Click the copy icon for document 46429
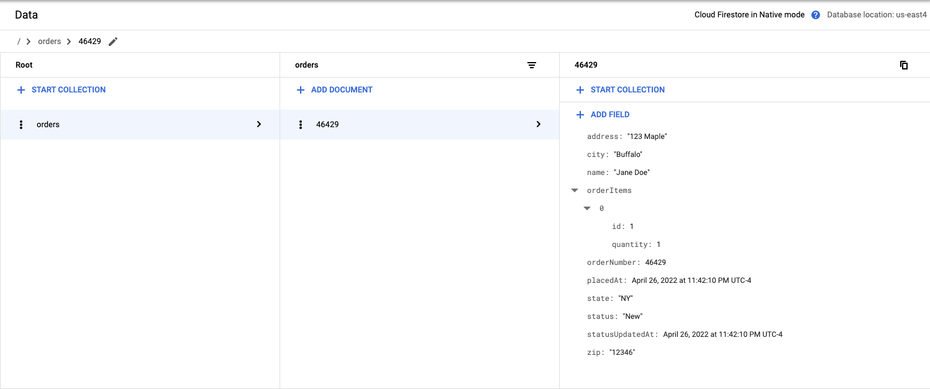The width and height of the screenshot is (930, 389). 904,65
